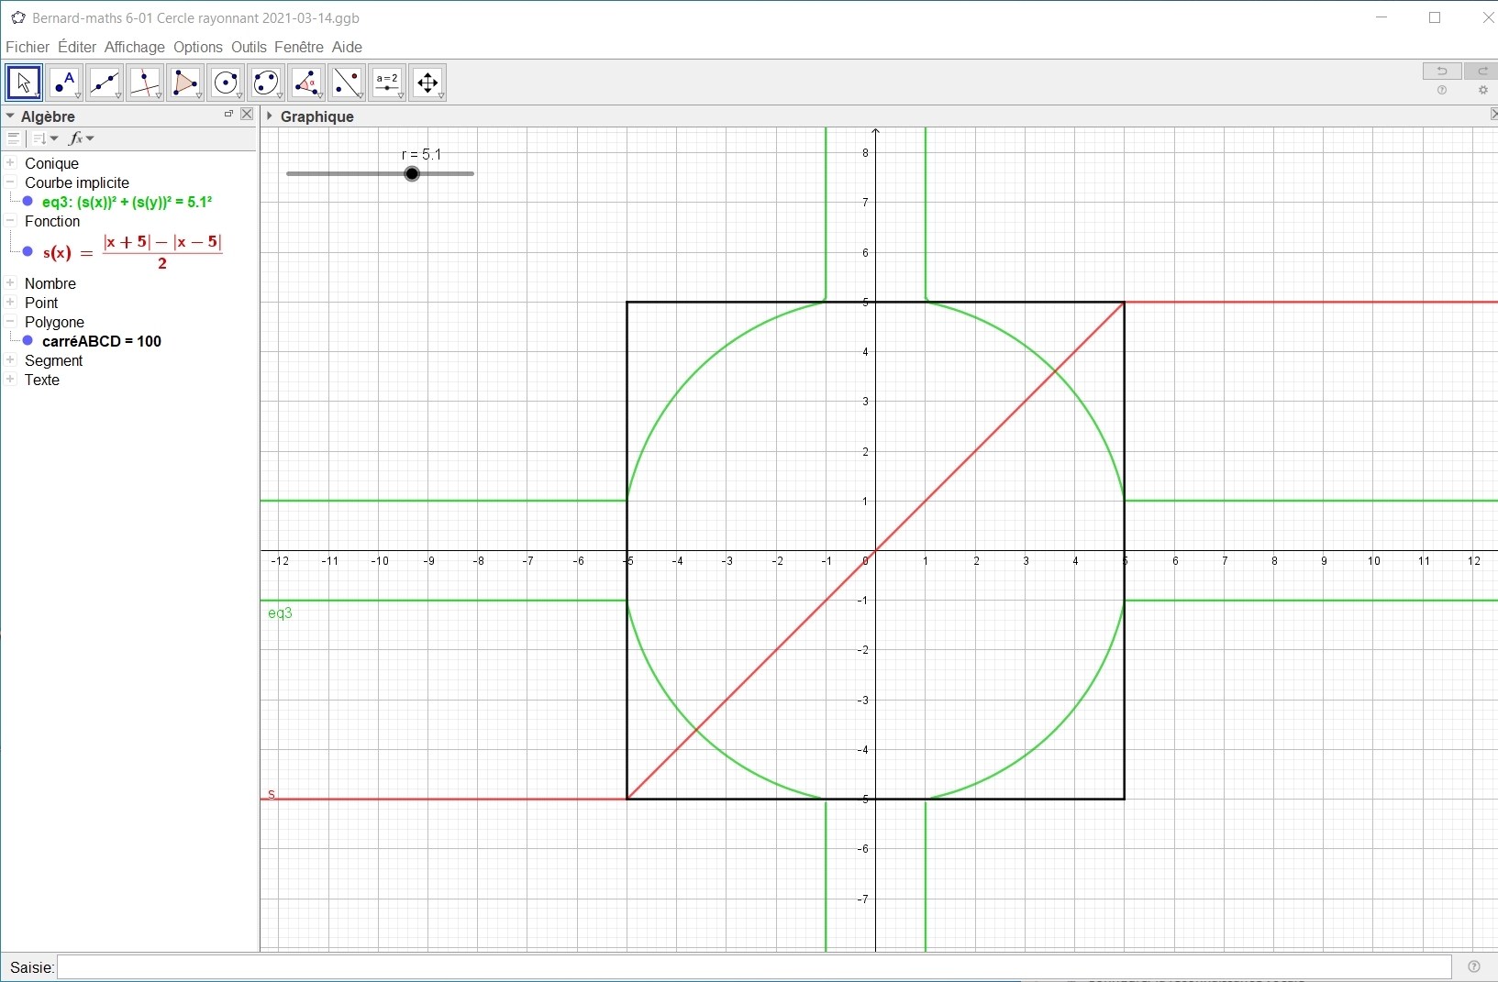Select the Move arrow tool

coord(24,83)
